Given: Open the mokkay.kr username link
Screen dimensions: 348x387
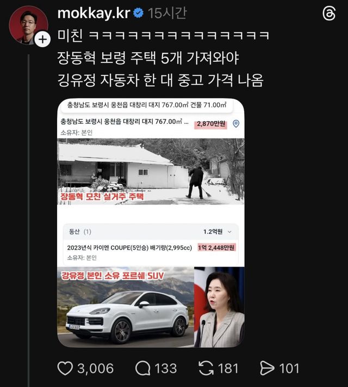Looking at the screenshot, I should pos(94,13).
